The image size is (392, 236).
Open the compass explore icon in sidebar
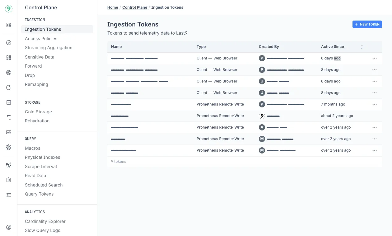[x=9, y=43]
